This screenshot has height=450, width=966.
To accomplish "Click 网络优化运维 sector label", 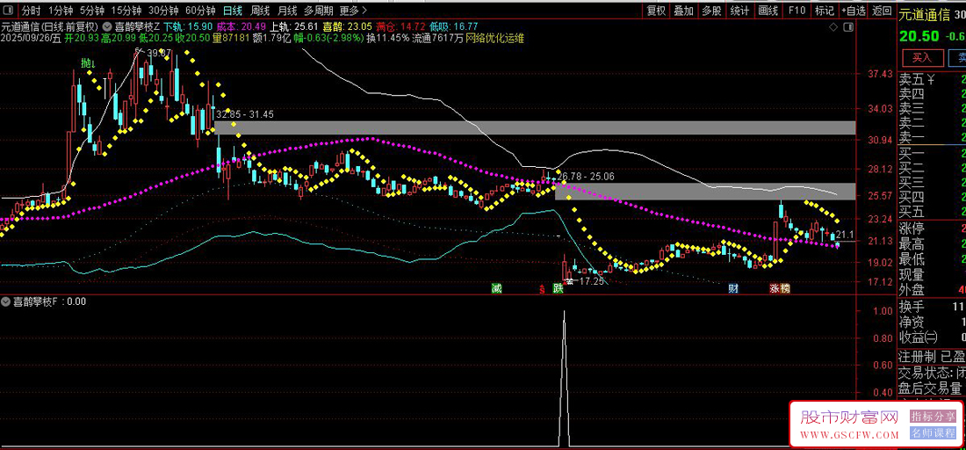I will (x=494, y=38).
